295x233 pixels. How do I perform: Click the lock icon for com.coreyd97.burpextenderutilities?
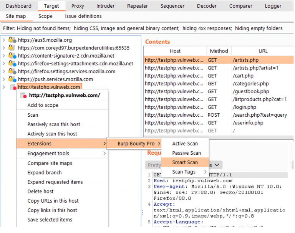(x=12, y=48)
